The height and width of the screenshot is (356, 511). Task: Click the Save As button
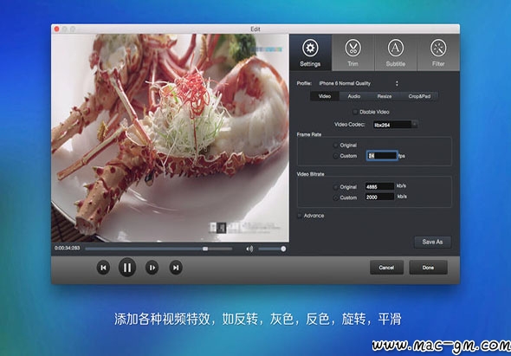pos(432,242)
